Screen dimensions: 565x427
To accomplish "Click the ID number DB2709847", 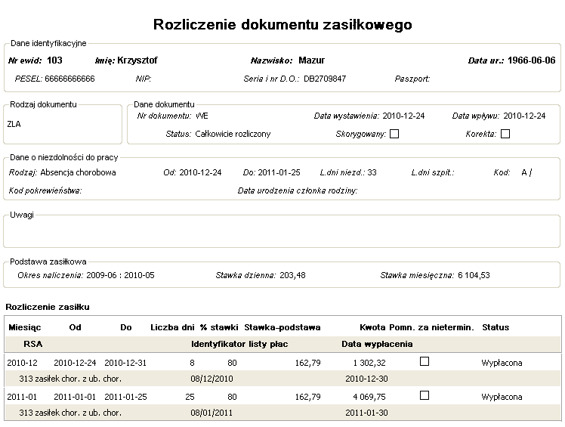I will (325, 79).
